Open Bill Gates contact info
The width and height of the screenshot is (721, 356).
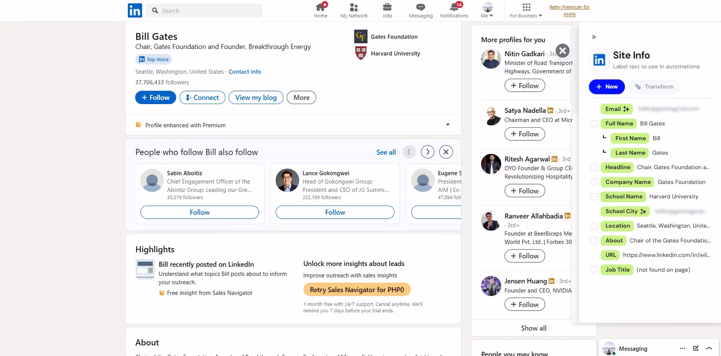click(245, 72)
